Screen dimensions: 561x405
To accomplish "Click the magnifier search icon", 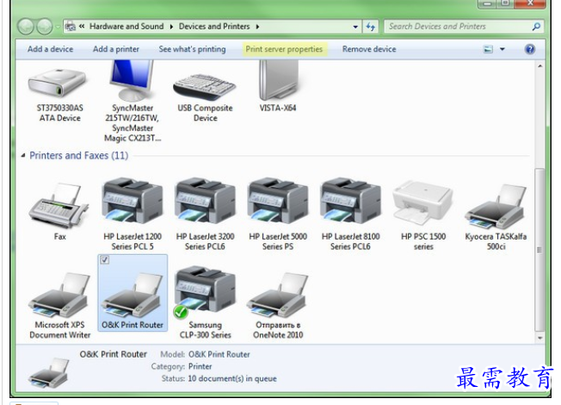I will click(536, 27).
